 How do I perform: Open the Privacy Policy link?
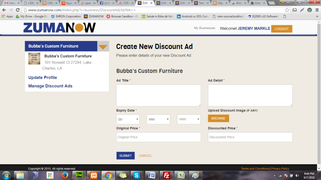click(x=280, y=168)
